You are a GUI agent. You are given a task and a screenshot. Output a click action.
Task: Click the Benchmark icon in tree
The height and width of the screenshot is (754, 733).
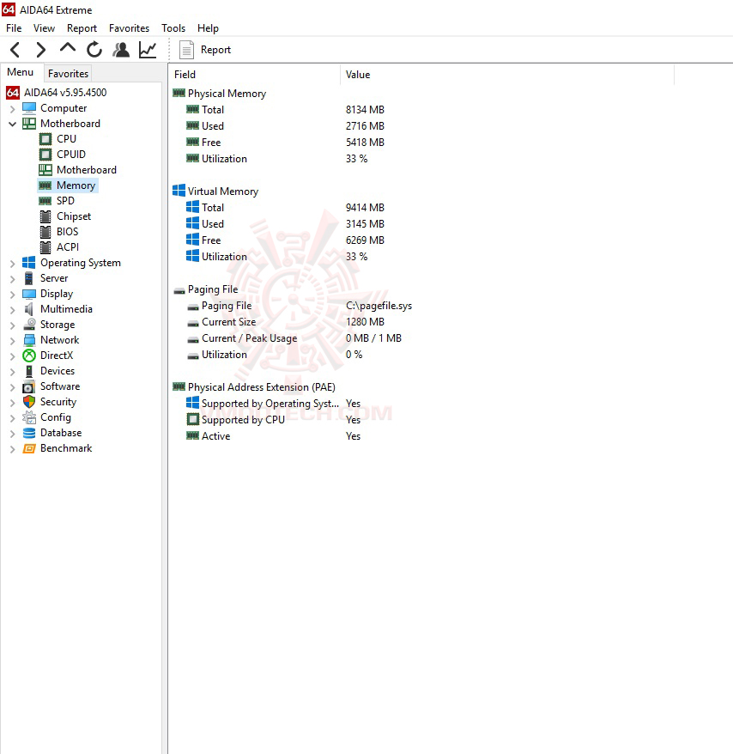[29, 448]
